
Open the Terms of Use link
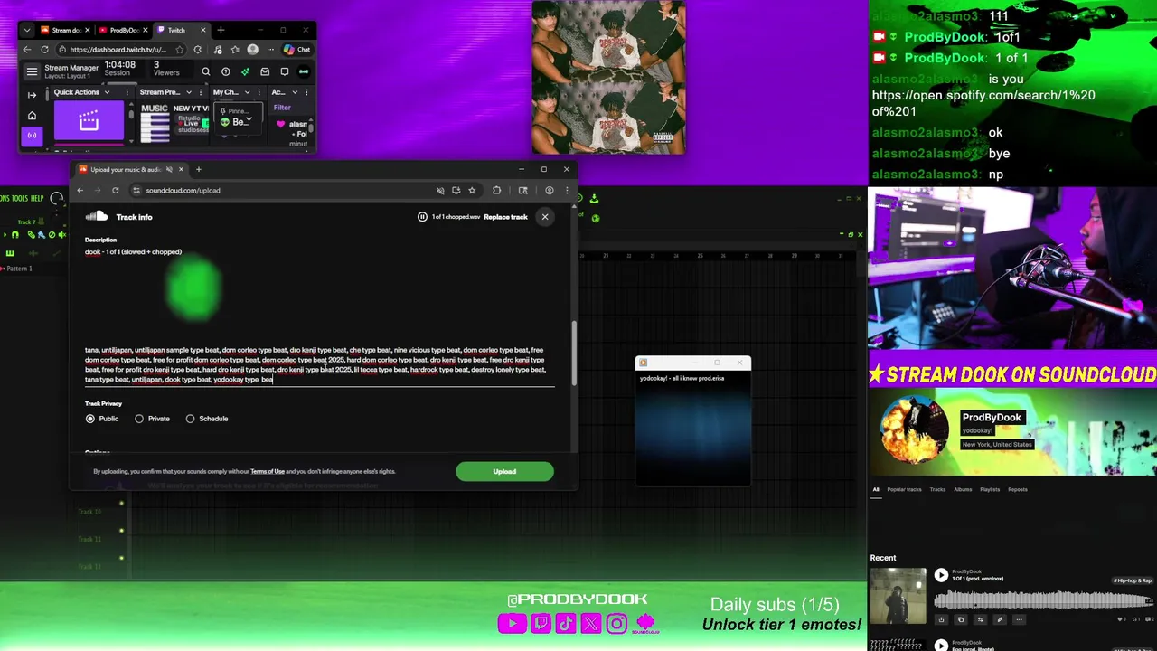click(x=268, y=471)
